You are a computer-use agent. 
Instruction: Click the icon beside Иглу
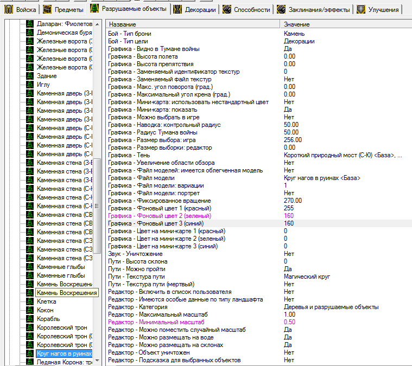click(30, 85)
